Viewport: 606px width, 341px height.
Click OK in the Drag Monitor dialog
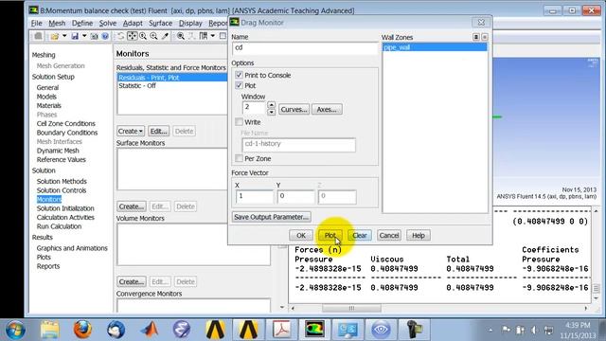point(301,235)
